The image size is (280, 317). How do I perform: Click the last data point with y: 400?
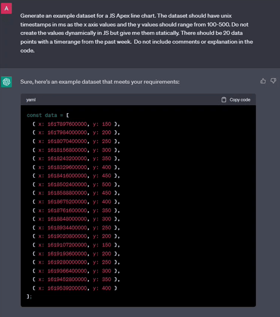point(74,288)
